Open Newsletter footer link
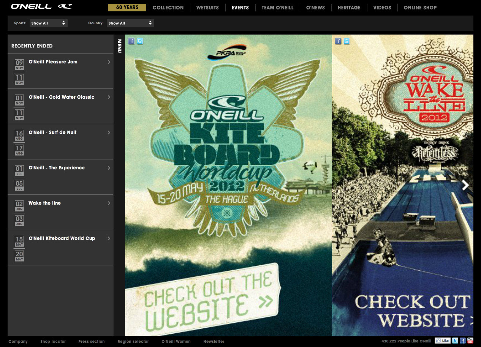The image size is (481, 347). pos(214,341)
